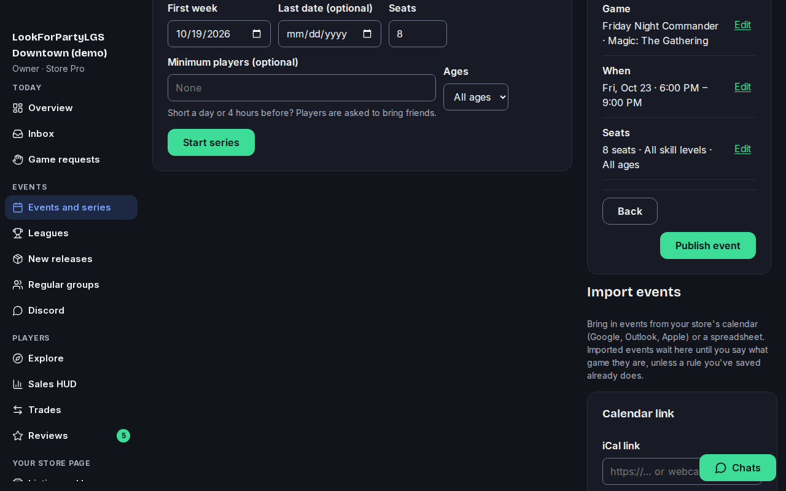Open Game requests section

(x=71, y=160)
